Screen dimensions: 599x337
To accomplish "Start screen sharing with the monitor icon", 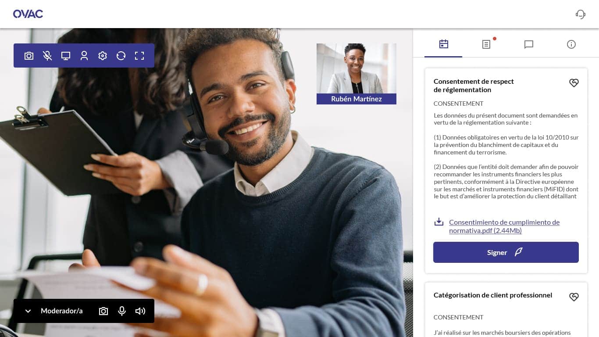I will click(66, 56).
